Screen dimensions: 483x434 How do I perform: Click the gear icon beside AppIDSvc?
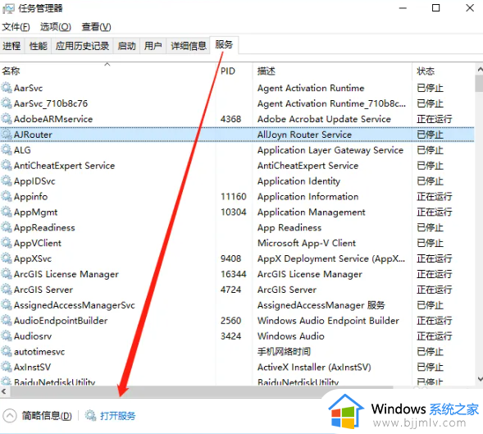7,180
